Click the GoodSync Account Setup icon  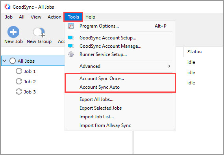coord(71,38)
